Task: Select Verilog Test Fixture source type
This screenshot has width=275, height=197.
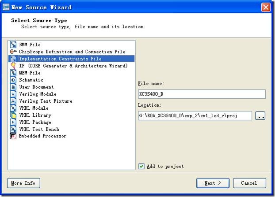Action: 45,101
